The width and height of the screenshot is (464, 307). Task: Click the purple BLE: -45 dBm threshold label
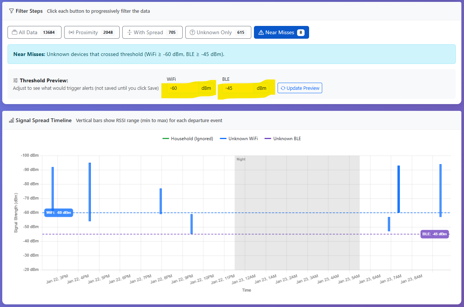(x=434, y=234)
